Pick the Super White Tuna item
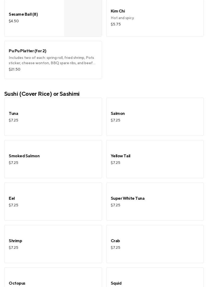 [155, 202]
